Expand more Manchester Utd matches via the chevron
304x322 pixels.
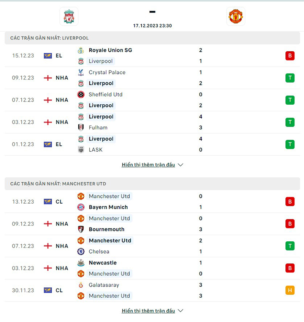pos(180,311)
